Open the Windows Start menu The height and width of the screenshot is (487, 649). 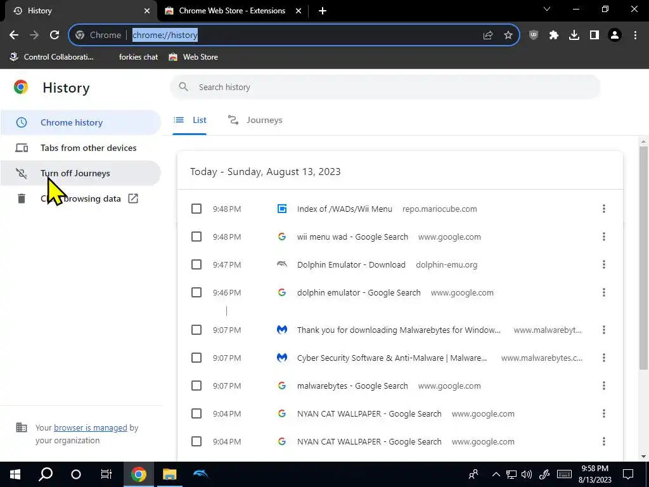click(15, 474)
